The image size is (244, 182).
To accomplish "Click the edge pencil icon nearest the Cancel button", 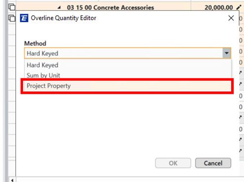I will tap(241, 150).
